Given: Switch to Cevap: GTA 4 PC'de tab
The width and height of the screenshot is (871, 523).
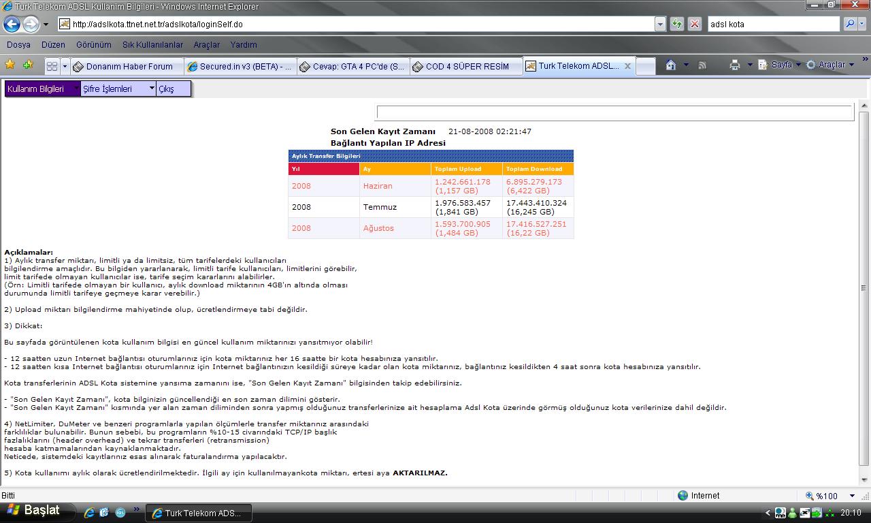Looking at the screenshot, I should point(353,66).
